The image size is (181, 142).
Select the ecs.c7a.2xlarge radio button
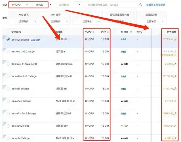click(8, 138)
